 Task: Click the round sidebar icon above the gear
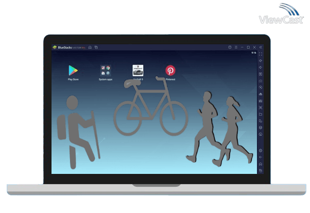pyautogui.click(x=261, y=134)
